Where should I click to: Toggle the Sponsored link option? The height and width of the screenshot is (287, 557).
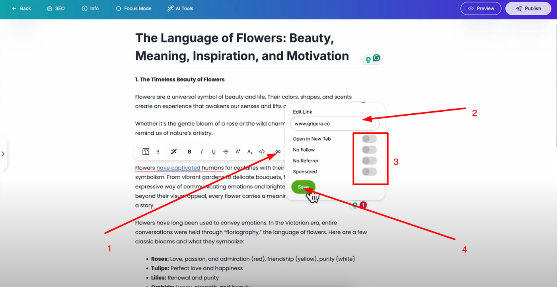click(x=369, y=172)
